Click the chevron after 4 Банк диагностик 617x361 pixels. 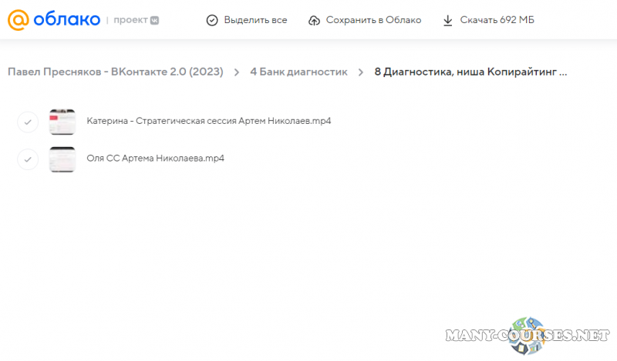[360, 72]
